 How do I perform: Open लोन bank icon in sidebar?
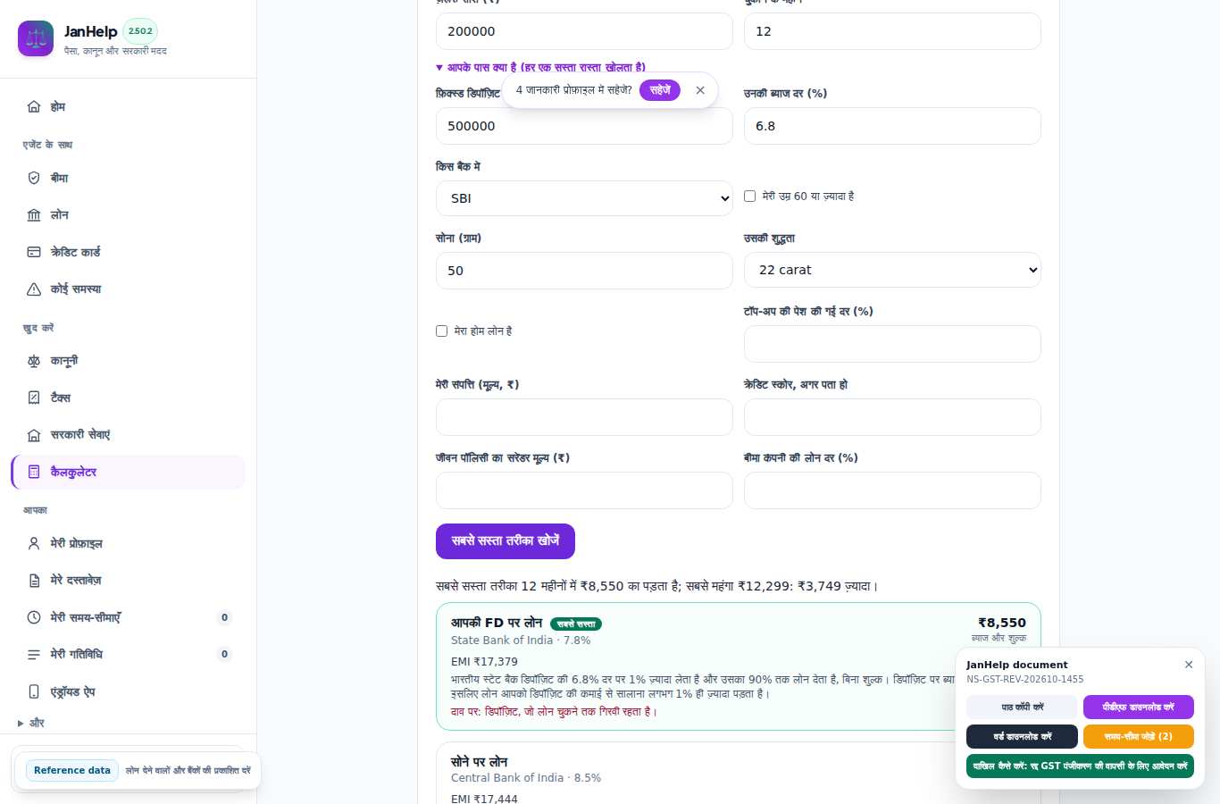(34, 215)
